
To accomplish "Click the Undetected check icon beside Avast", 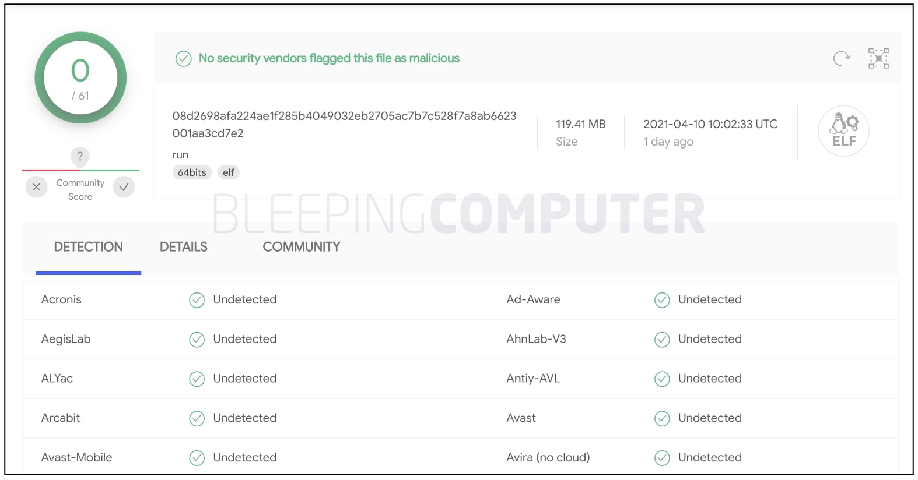I will pos(662,418).
